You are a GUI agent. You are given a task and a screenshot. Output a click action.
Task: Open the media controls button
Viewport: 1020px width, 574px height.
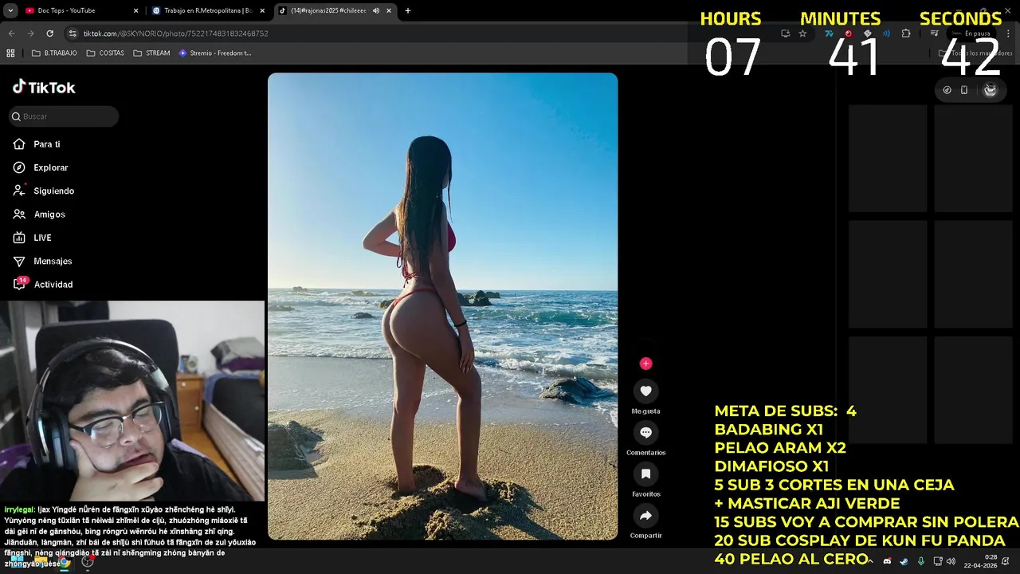tap(935, 33)
